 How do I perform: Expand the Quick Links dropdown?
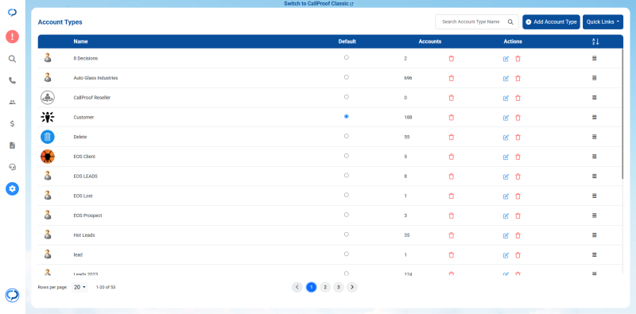[603, 22]
